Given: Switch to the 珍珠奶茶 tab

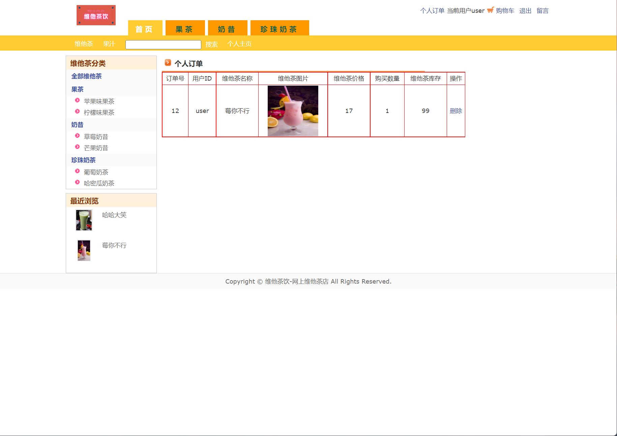Looking at the screenshot, I should click(279, 29).
